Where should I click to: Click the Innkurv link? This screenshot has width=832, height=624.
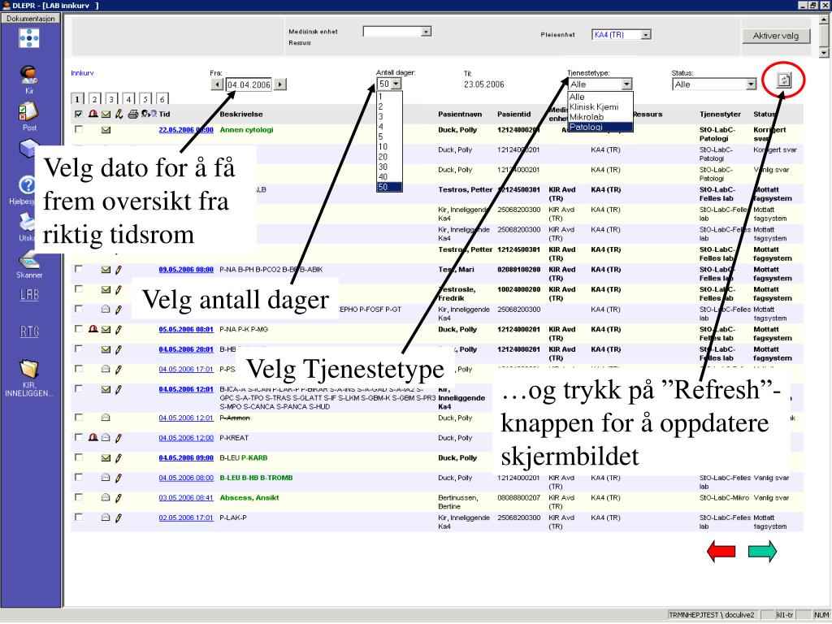(82, 73)
